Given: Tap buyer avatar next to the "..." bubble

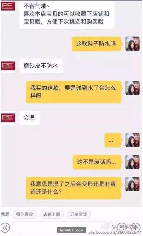Looking at the screenshot, I should 132,140.
